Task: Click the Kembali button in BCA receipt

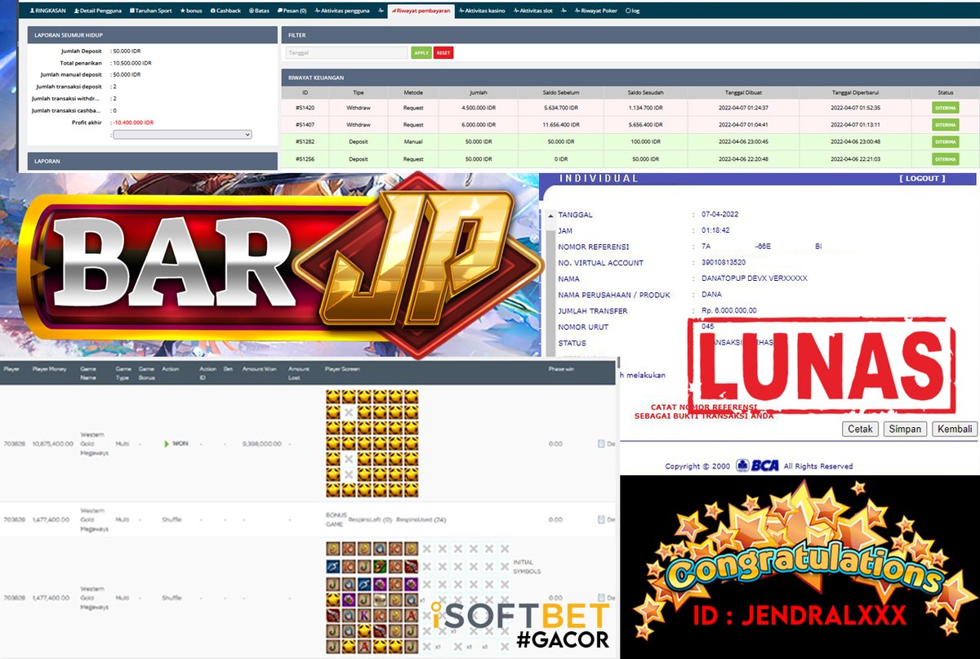Action: [x=955, y=429]
